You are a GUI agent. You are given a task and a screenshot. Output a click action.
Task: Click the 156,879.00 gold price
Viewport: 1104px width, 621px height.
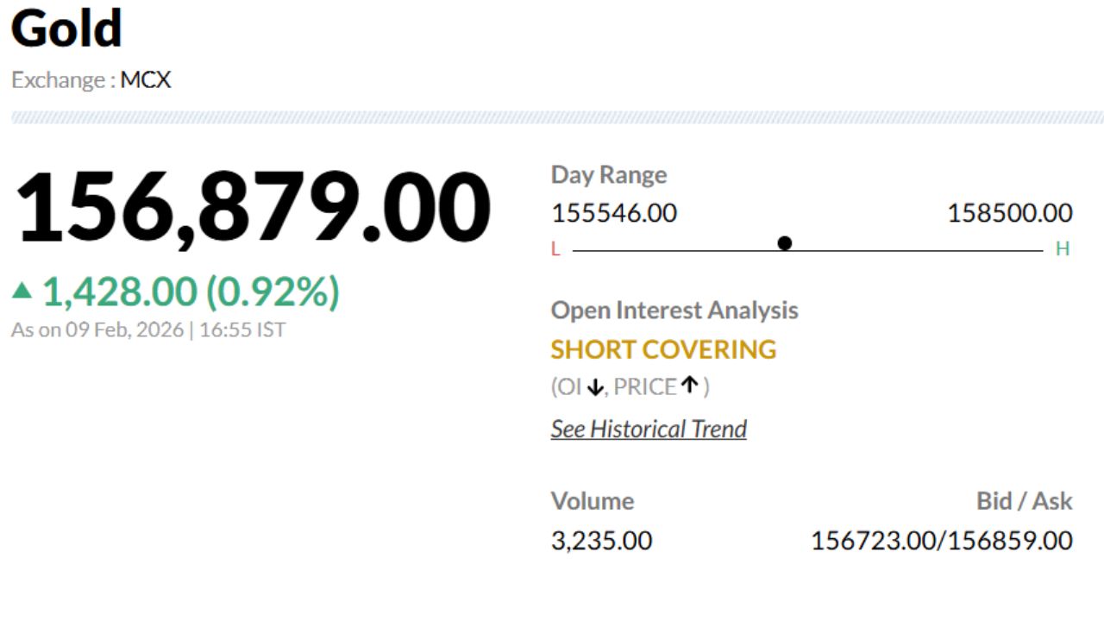click(252, 209)
